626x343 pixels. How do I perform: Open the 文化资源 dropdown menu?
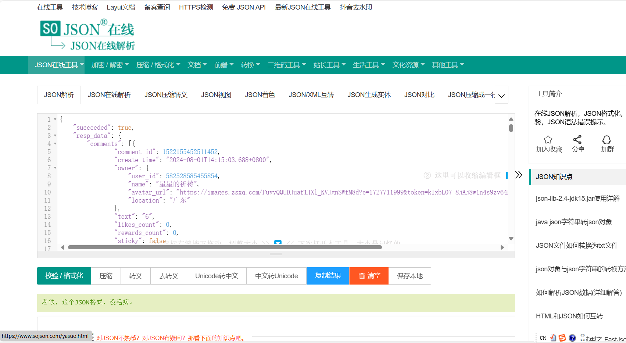click(409, 65)
